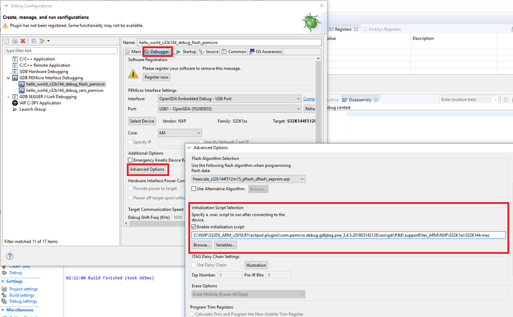Click the IAR C-SPY Application icon
This screenshot has width=513, height=317.
(x=15, y=103)
